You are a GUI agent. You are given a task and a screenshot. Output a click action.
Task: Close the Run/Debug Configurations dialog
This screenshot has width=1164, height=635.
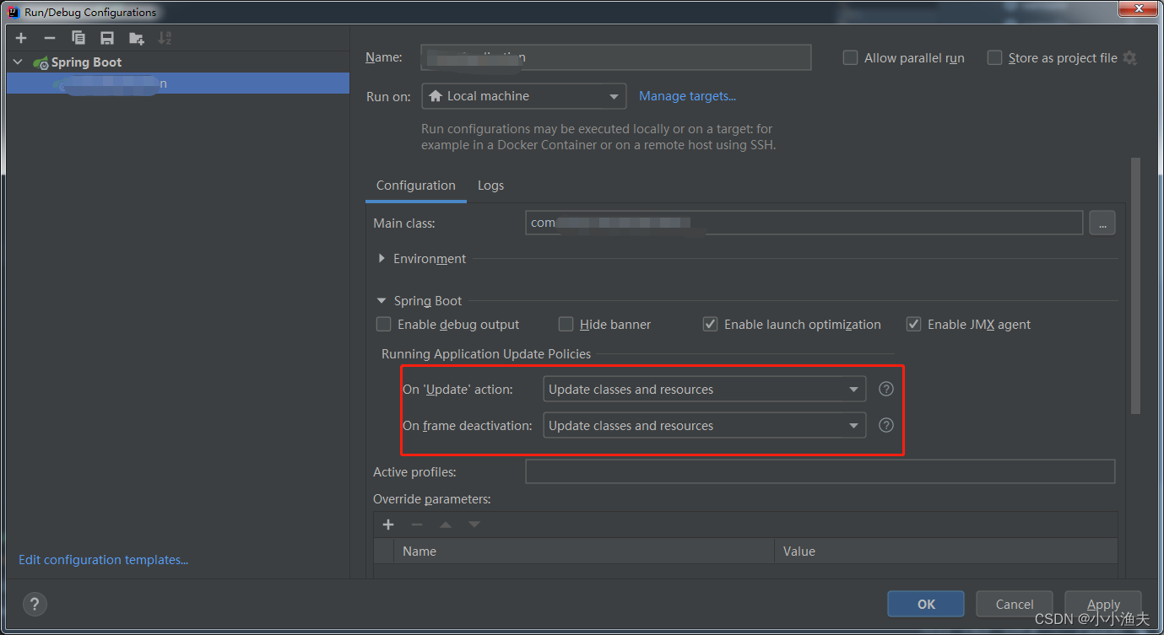tap(1140, 8)
